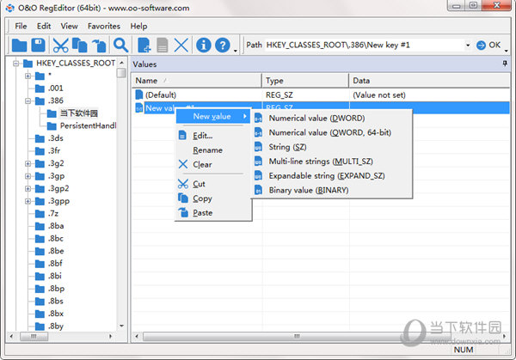Click the QWORD 64-bit value icon
This screenshot has height=360, width=516.
pyautogui.click(x=258, y=132)
